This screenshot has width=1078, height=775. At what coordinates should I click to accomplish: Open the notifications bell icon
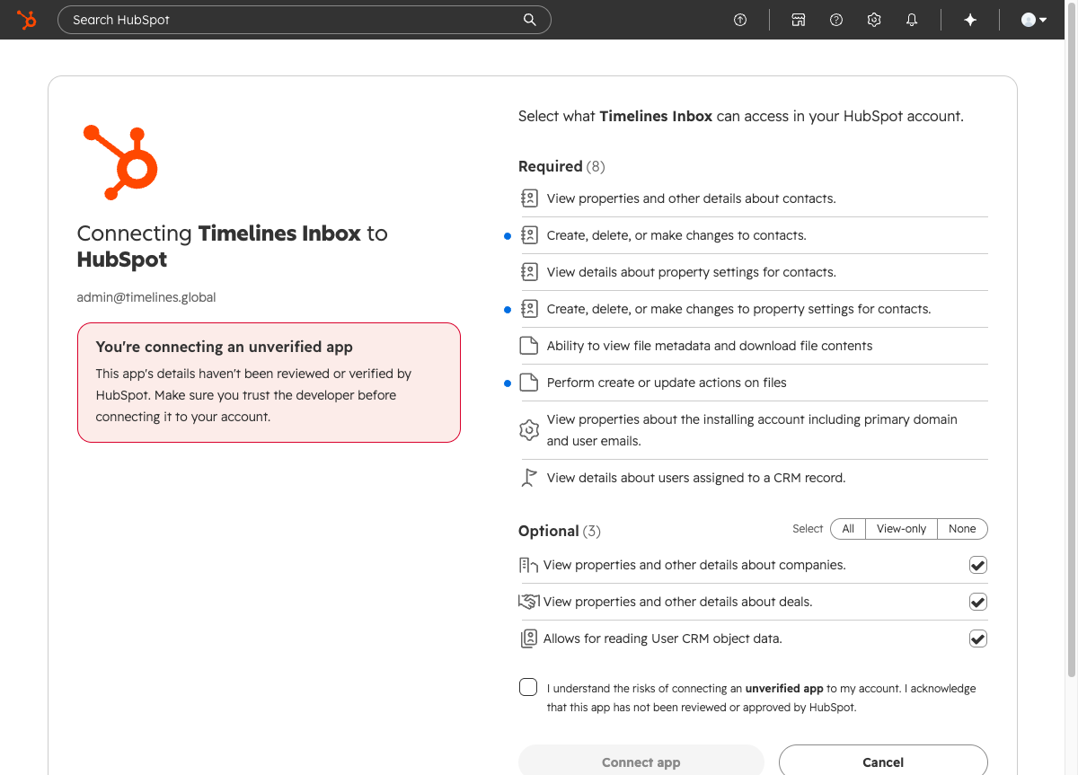(912, 20)
